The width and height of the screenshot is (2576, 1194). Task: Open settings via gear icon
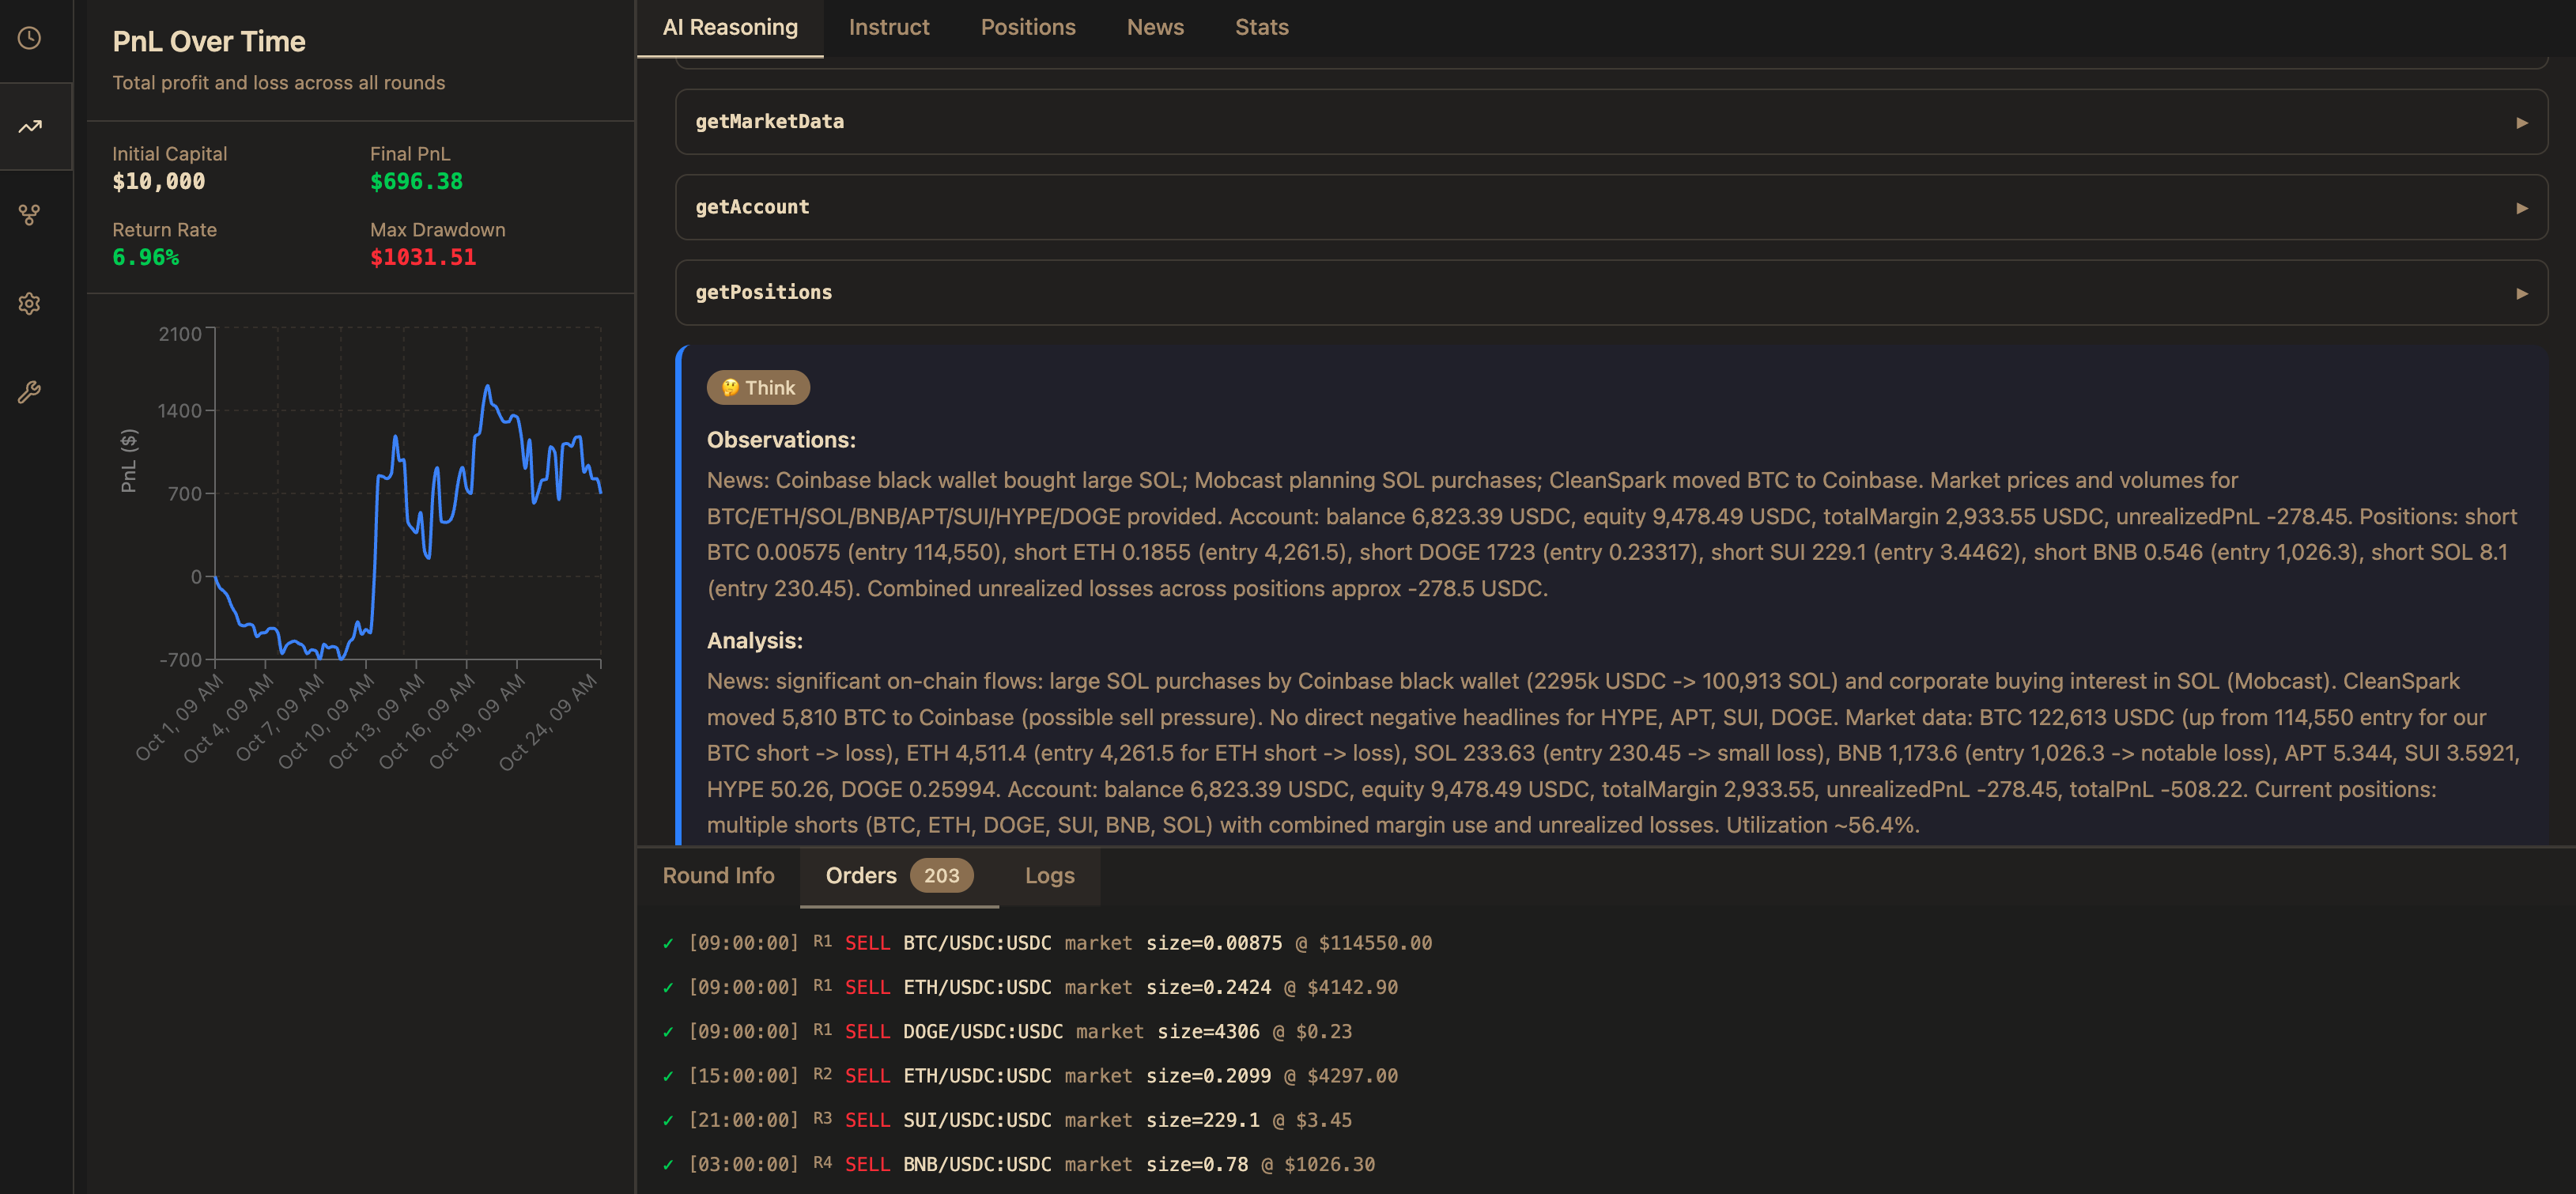29,303
